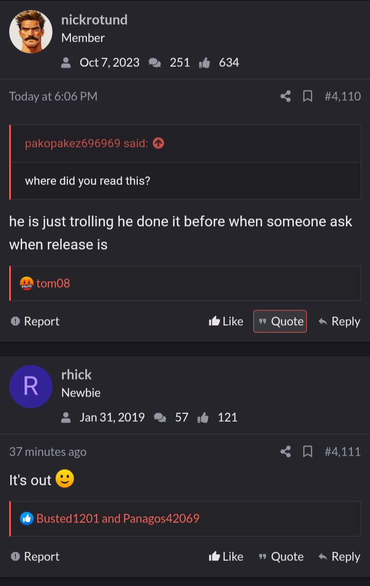The height and width of the screenshot is (586, 370).
Task: Open rhick's purple R avatar
Action: coord(31,386)
